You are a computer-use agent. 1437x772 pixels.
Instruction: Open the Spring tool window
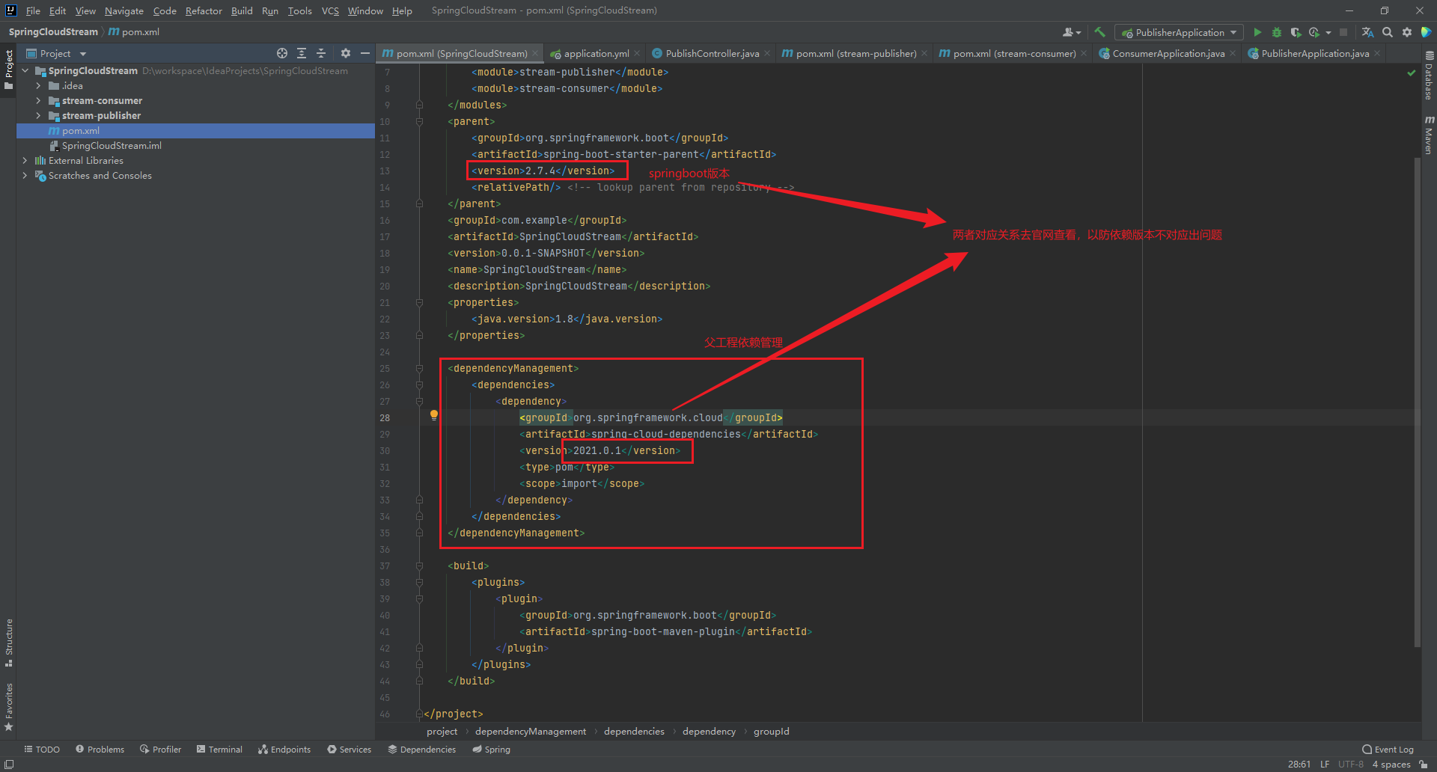point(490,749)
